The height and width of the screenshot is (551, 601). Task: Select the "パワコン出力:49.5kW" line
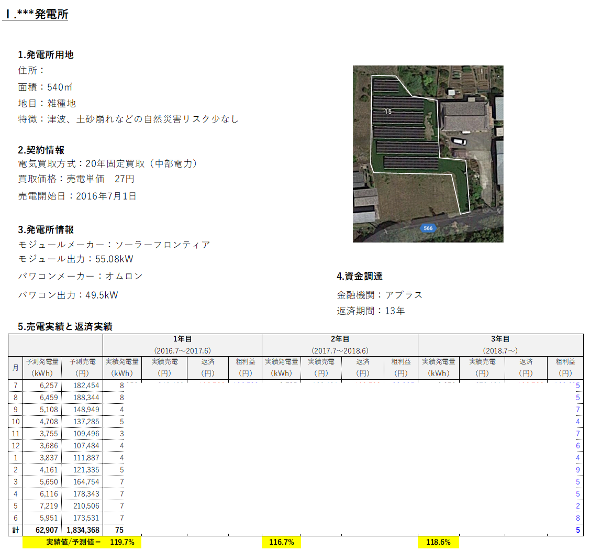[68, 295]
